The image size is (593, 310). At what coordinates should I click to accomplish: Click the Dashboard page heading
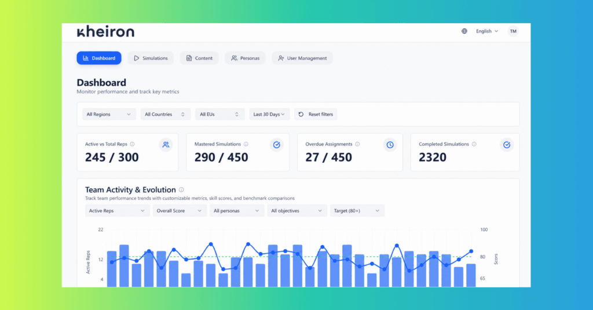pyautogui.click(x=101, y=82)
